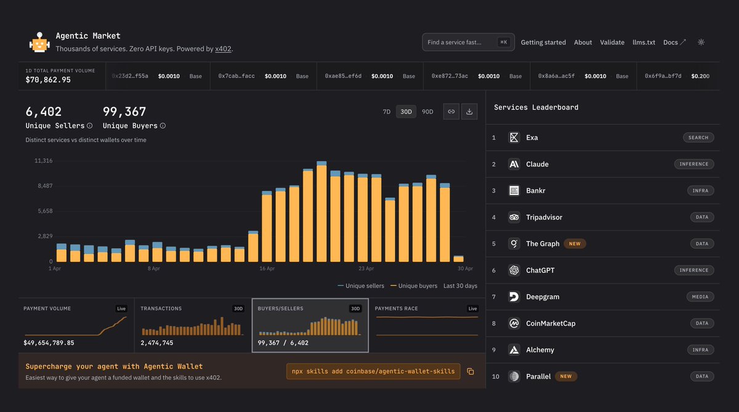This screenshot has width=739, height=412.
Task: Open the Payments Race chart card
Action: [x=427, y=325]
